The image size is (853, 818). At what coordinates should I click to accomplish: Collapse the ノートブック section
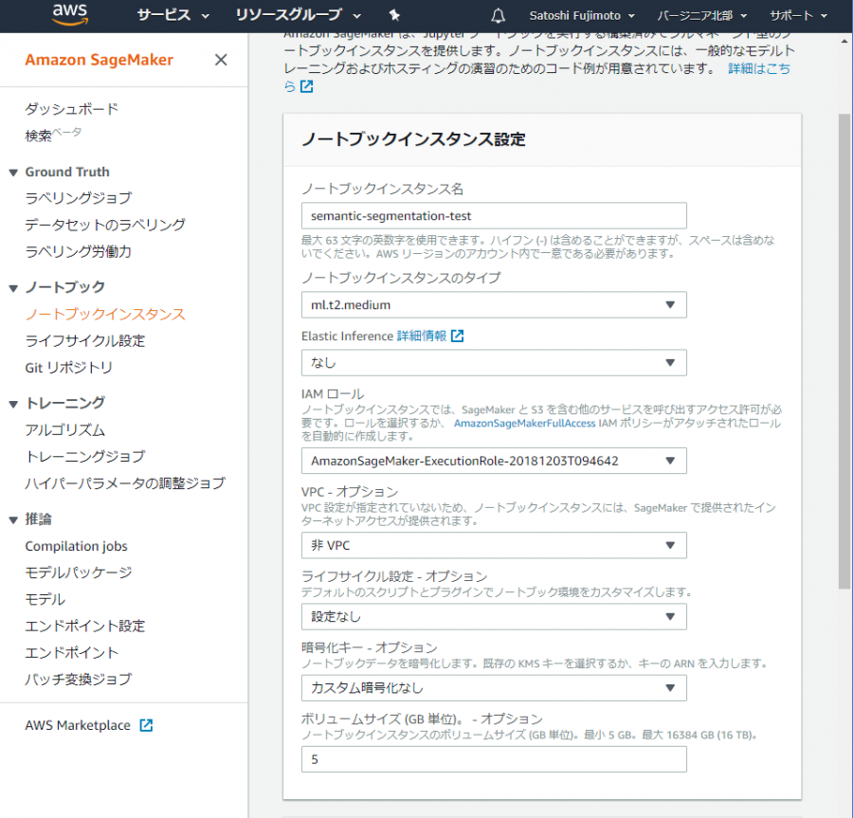[x=13, y=288]
